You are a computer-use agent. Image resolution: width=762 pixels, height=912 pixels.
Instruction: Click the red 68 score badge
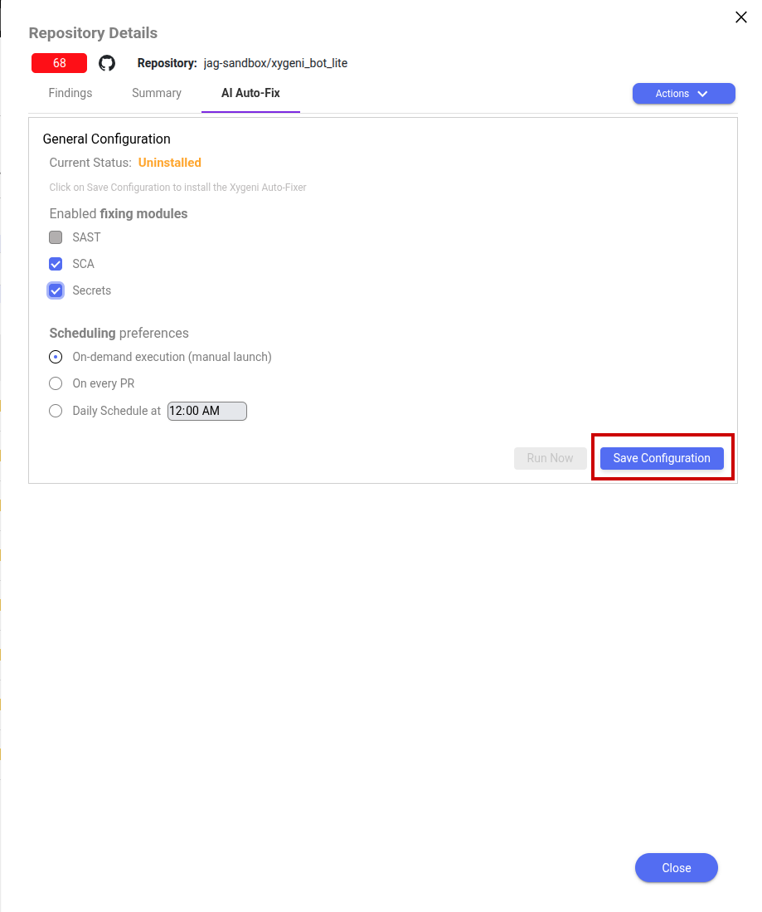point(60,63)
